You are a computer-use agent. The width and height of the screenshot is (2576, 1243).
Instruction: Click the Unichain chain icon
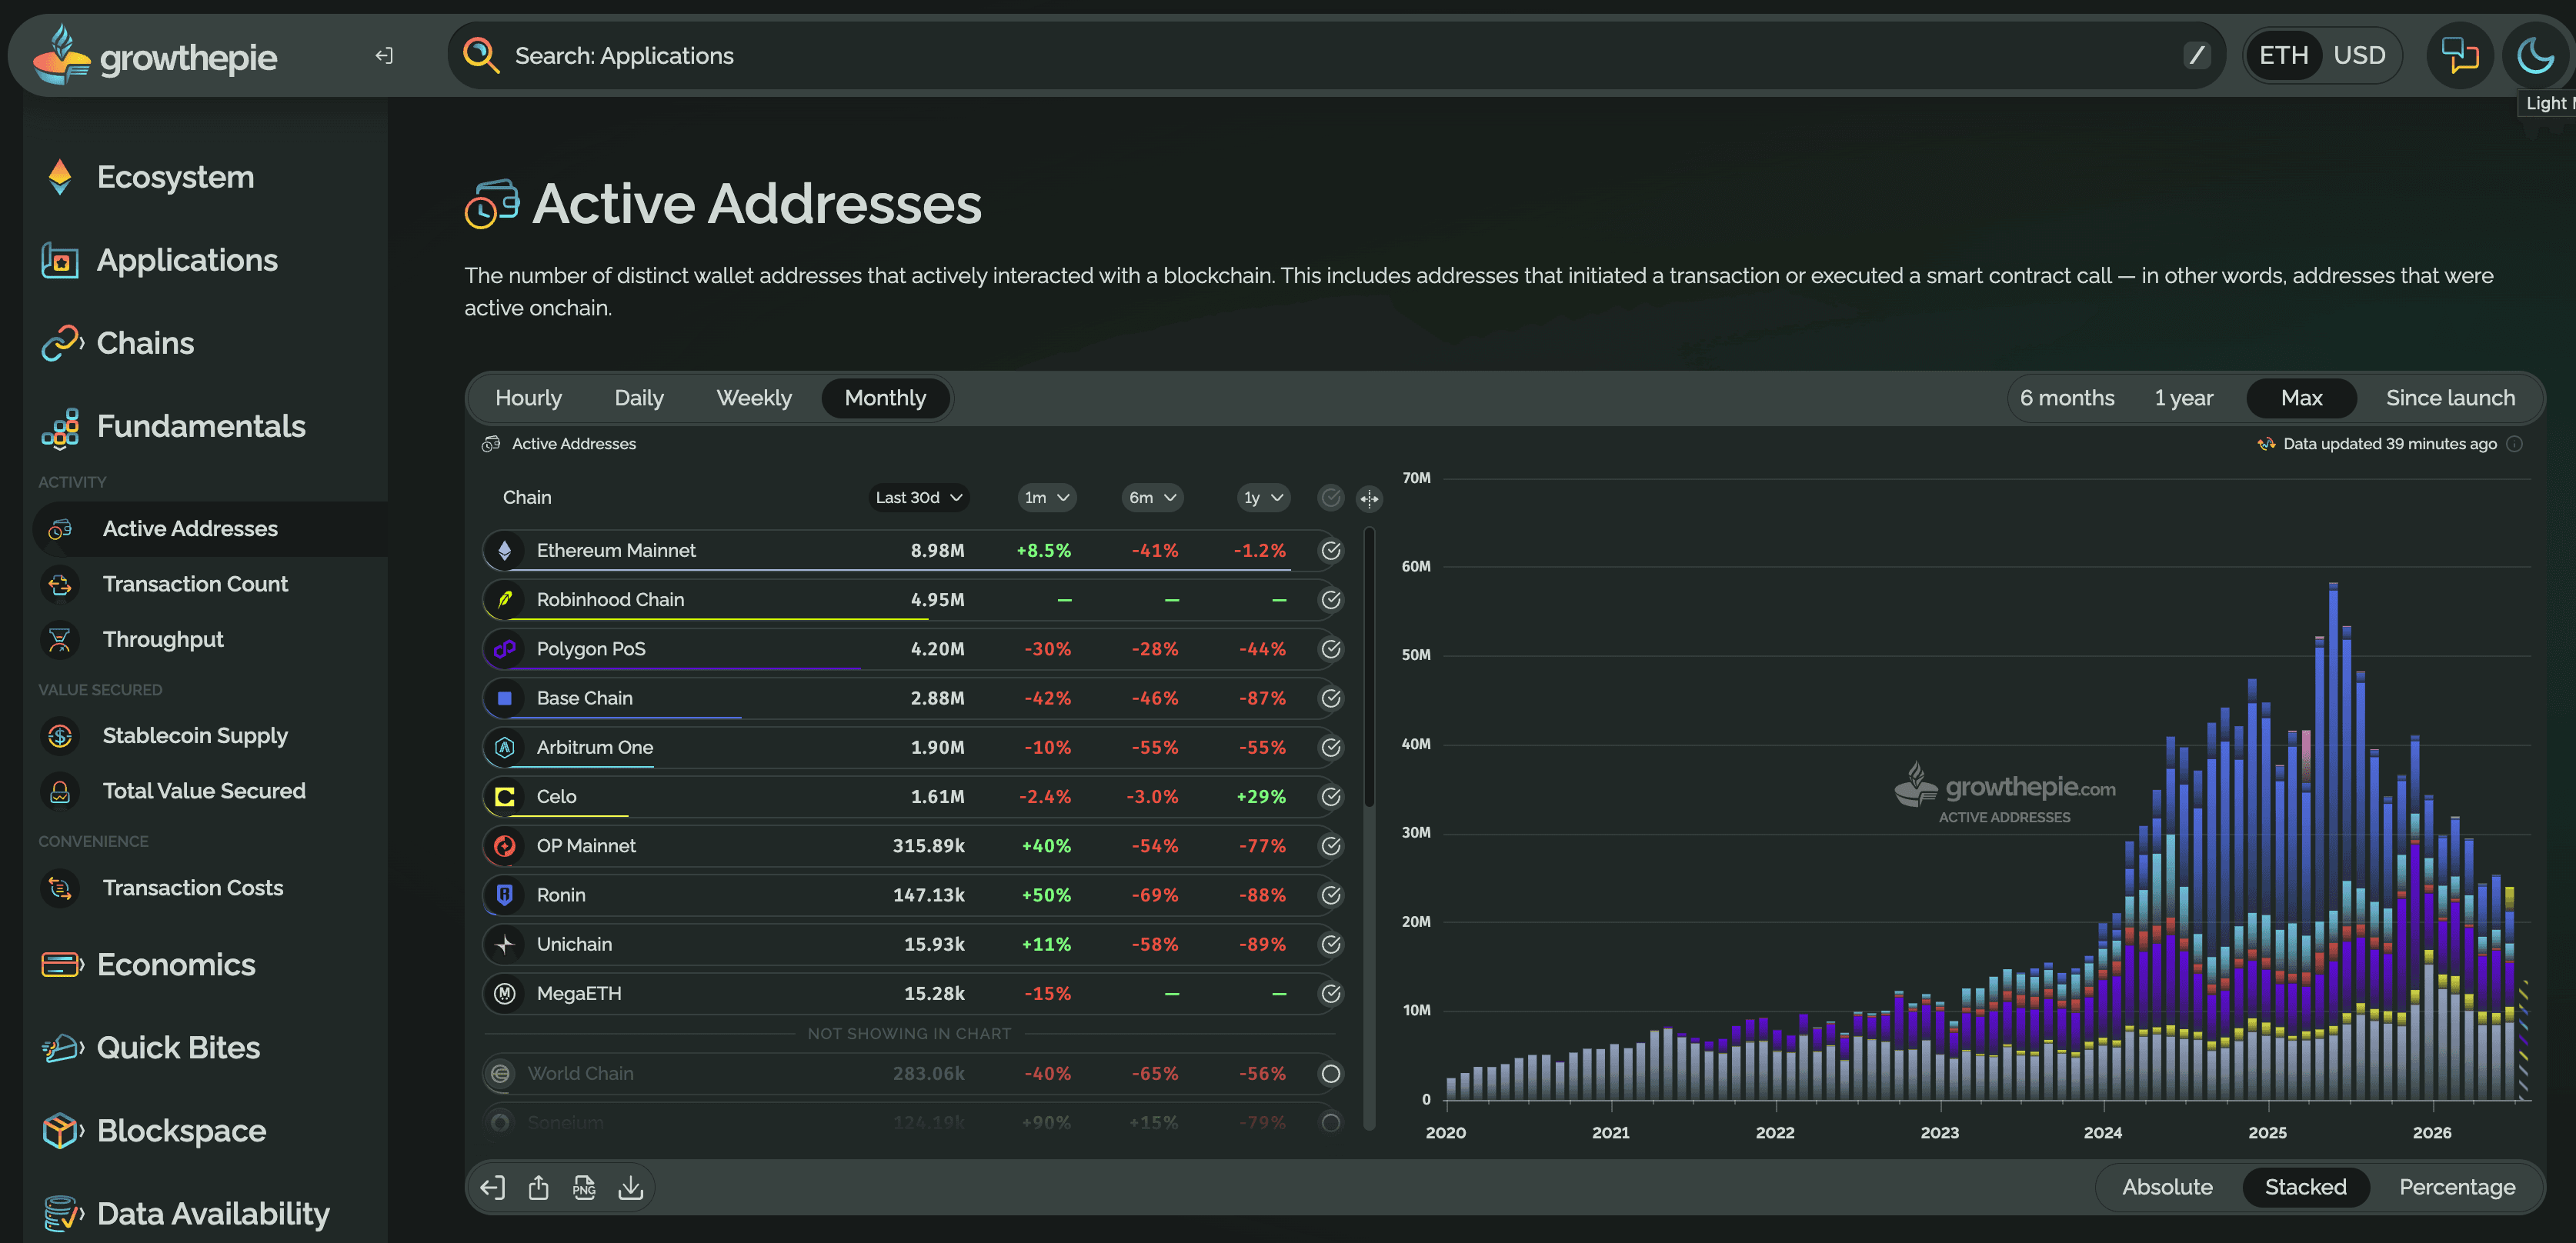505,944
